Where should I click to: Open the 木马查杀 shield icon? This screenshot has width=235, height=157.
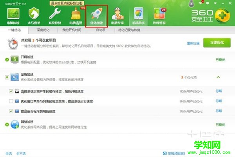pos(34,16)
